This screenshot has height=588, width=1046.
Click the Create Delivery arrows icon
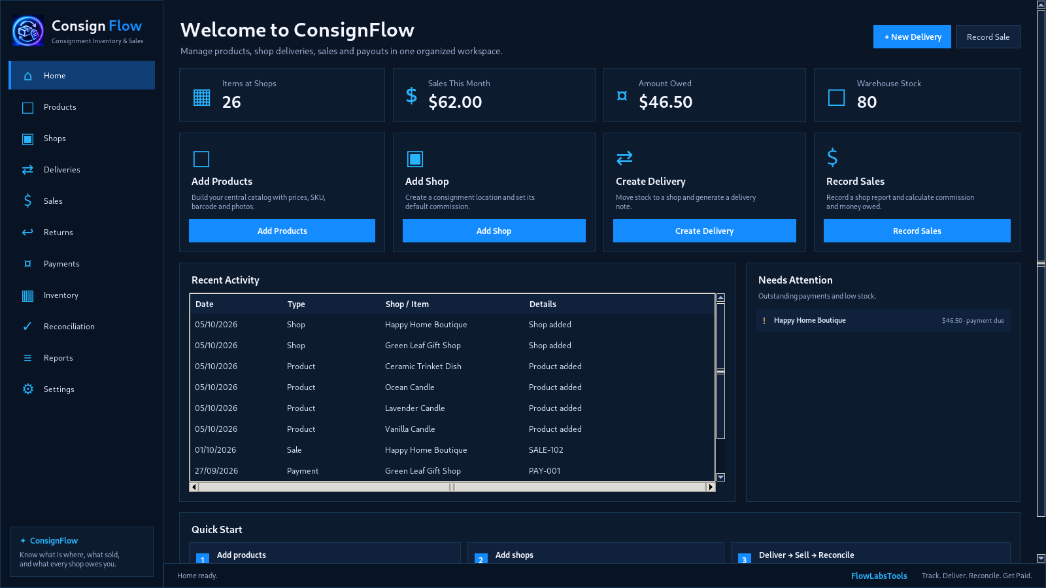(x=624, y=158)
